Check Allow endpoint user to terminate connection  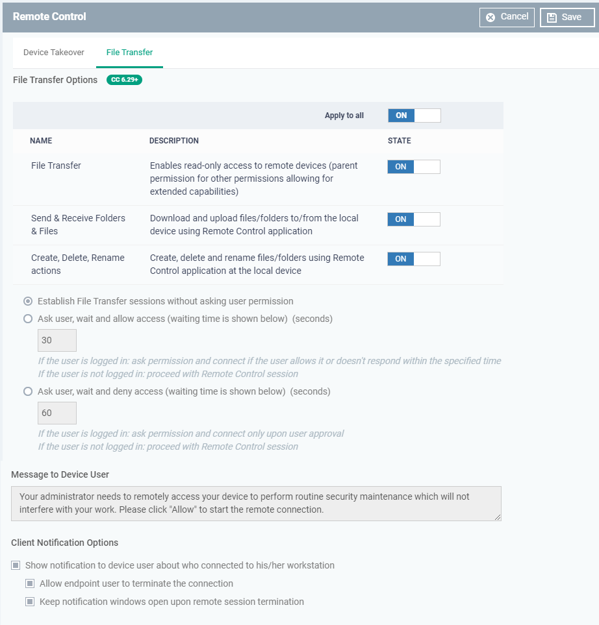[30, 583]
